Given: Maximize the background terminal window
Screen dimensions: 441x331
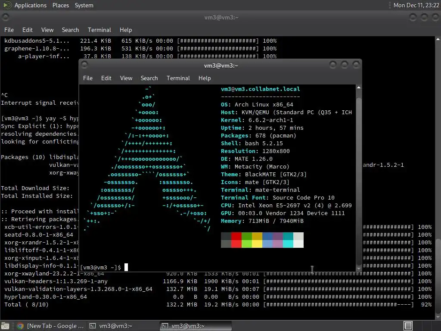Looking at the screenshot, I should point(424,17).
